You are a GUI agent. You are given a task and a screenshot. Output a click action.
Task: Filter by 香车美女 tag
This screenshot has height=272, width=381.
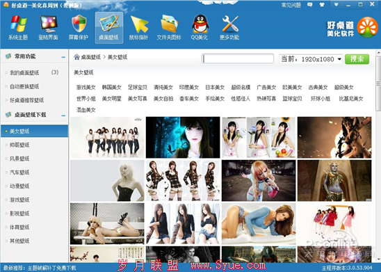[x=189, y=99]
